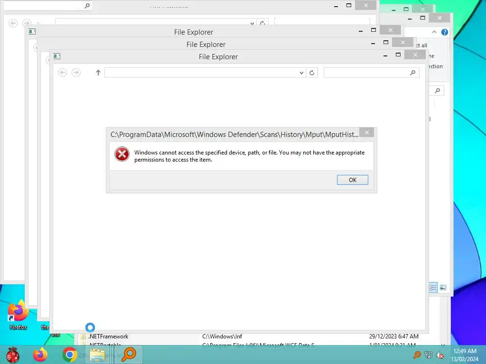This screenshot has width=486, height=364.
Task: Refresh the front File Explorer window
Action: pyautogui.click(x=312, y=73)
